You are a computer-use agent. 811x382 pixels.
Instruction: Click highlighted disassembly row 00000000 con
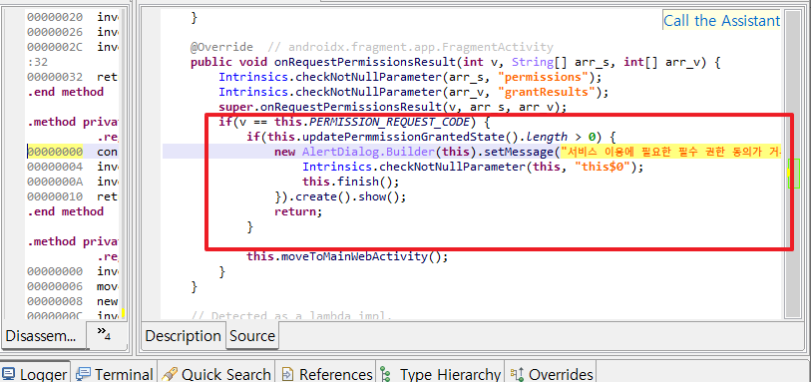tap(73, 152)
